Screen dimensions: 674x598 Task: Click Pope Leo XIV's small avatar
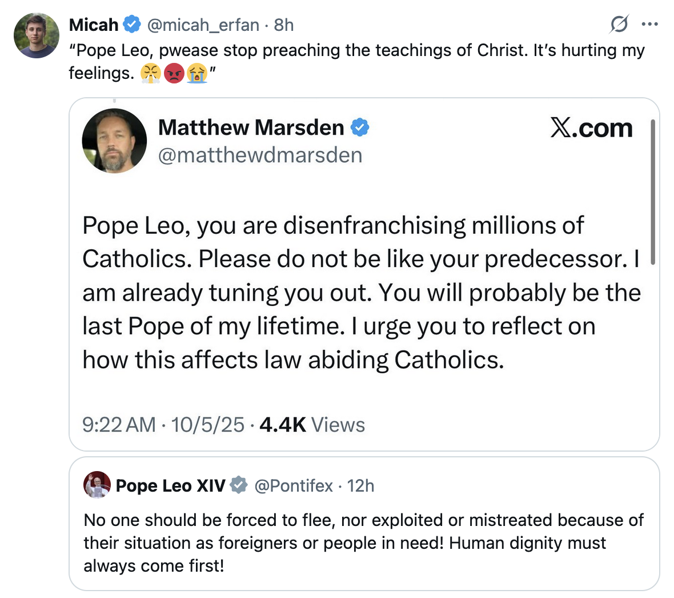(97, 485)
